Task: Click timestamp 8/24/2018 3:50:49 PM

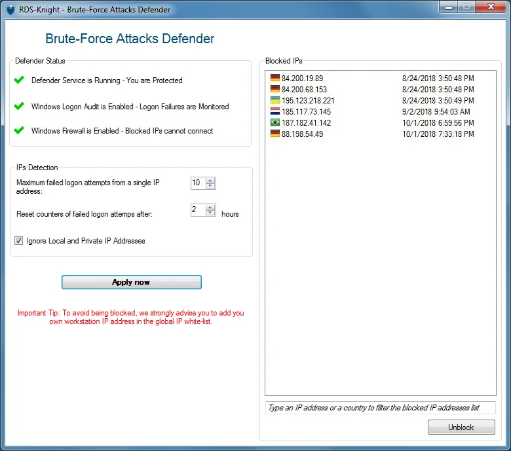Action: coord(438,100)
